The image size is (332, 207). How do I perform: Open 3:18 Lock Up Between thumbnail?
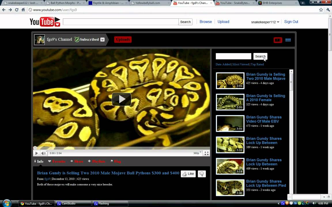[230, 166]
